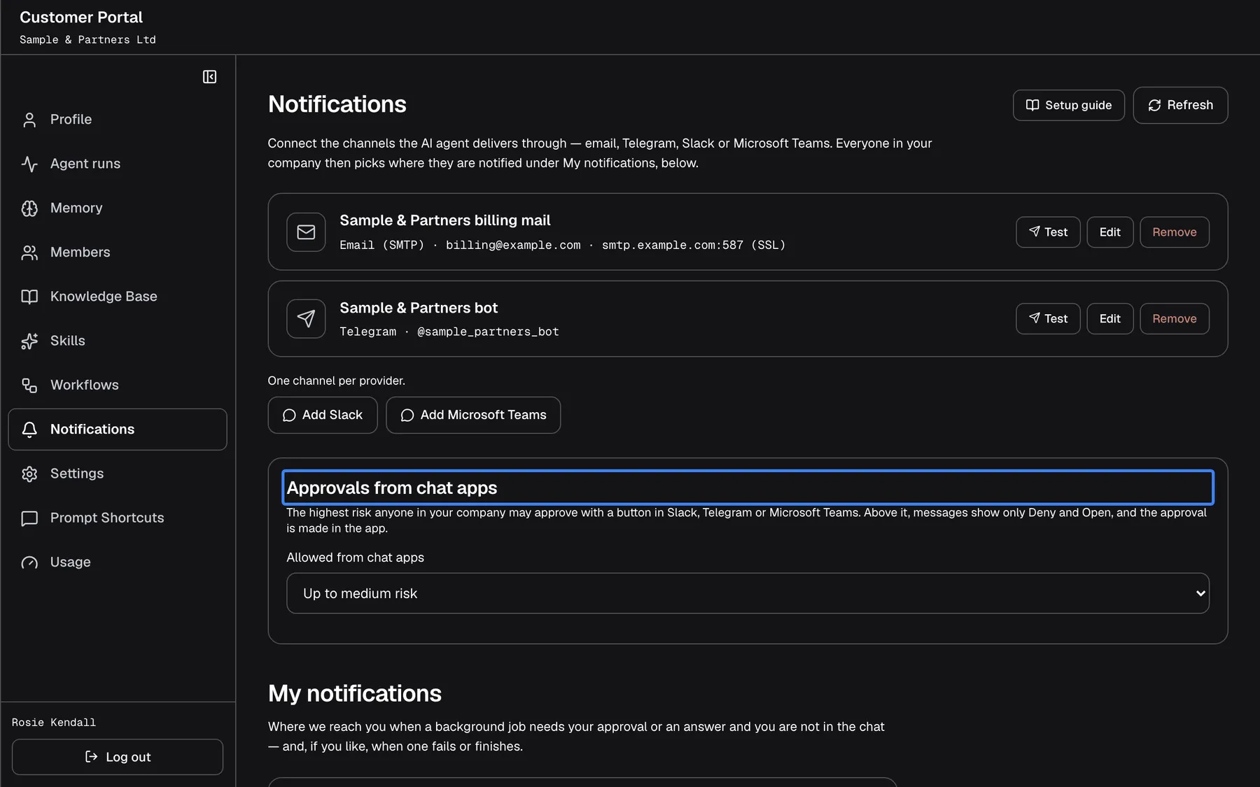Screen dimensions: 1260x787
Task: Click the Knowledge Base book icon
Action: coord(29,297)
